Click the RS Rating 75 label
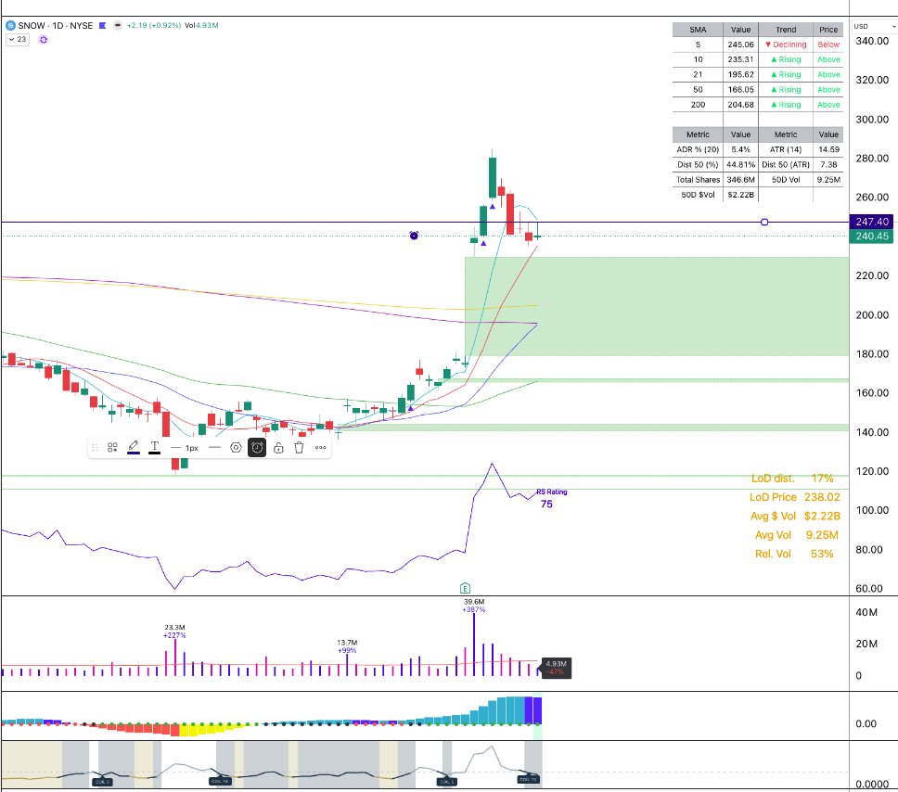Viewport: 898px width, 792px height. pos(551,498)
